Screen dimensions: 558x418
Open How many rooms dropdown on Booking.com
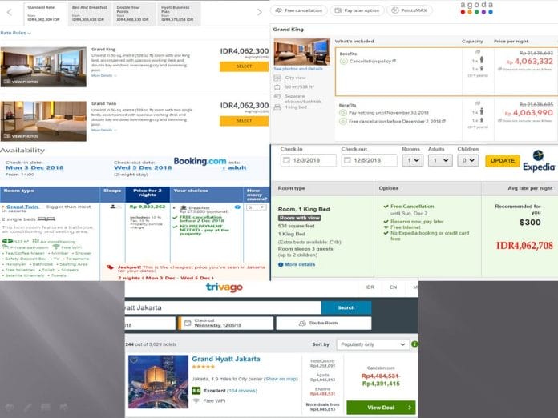click(x=257, y=207)
